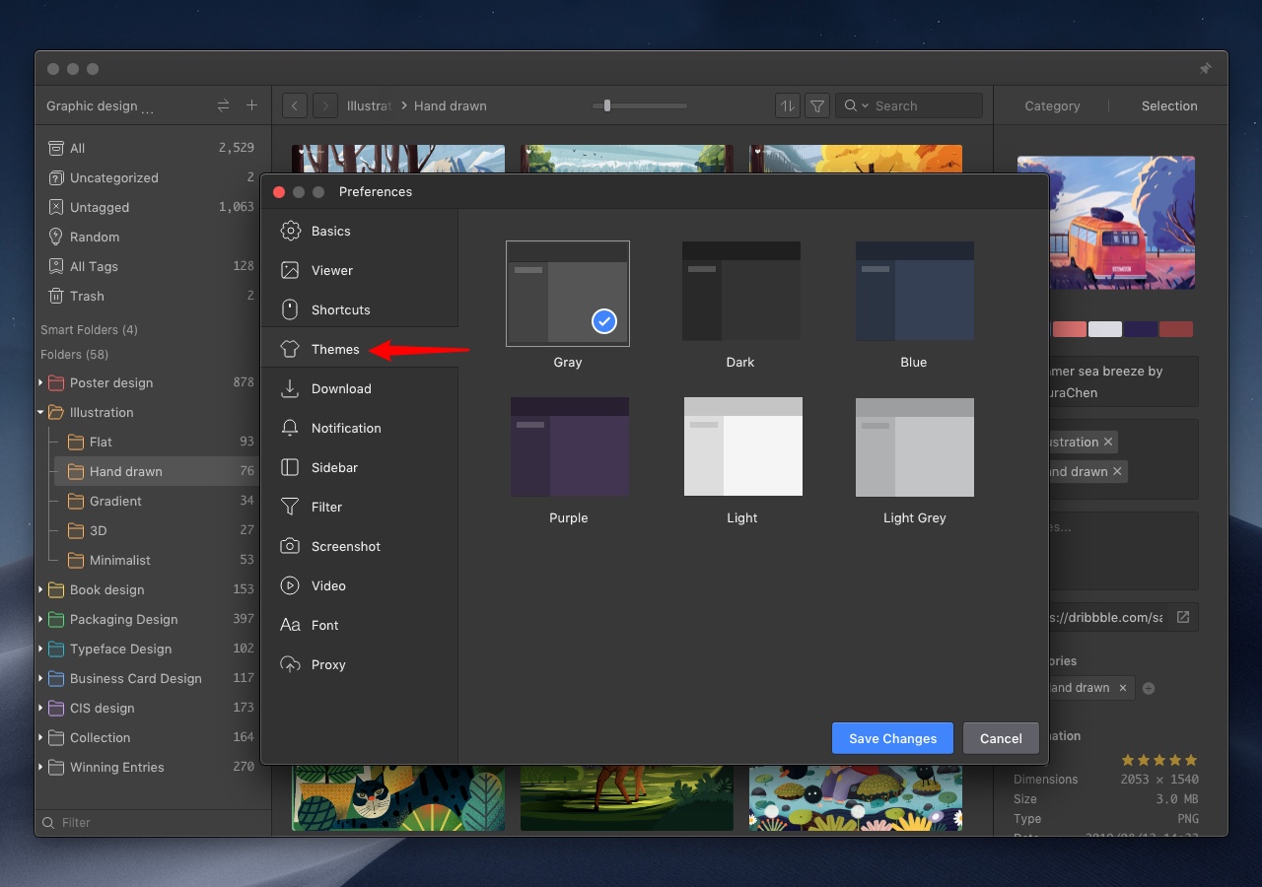Open the source URL link icon
The height and width of the screenshot is (887, 1262).
(x=1183, y=617)
